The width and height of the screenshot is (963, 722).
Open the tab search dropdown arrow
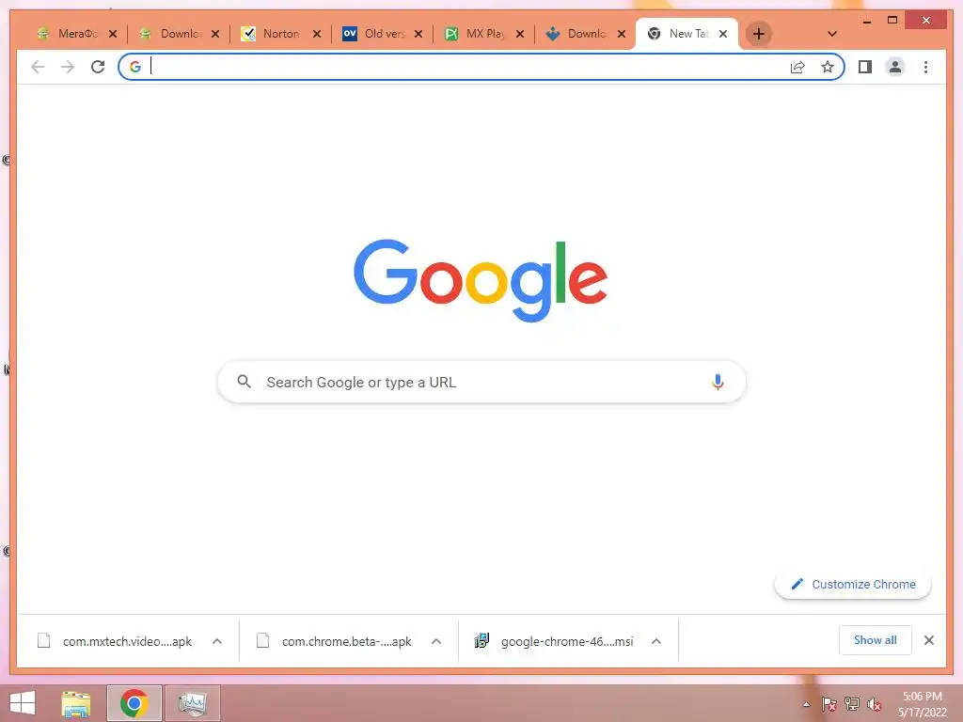click(832, 34)
